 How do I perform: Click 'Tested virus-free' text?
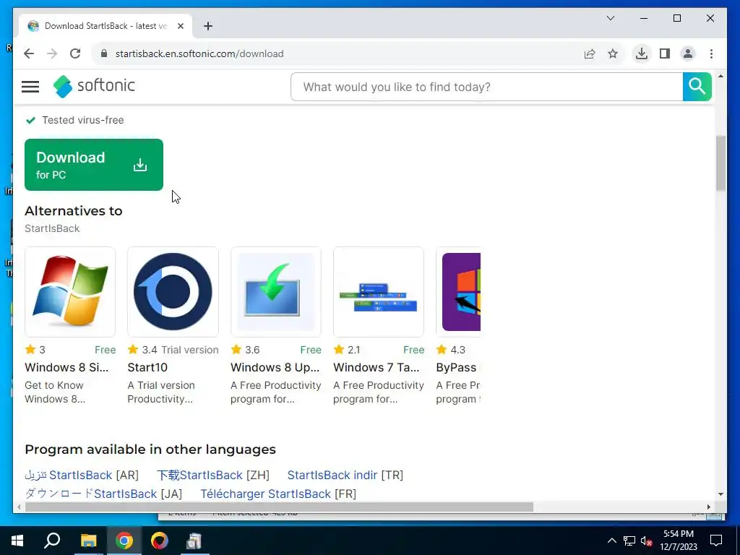tap(83, 120)
